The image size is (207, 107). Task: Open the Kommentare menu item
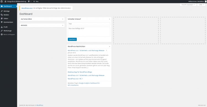point(9,22)
